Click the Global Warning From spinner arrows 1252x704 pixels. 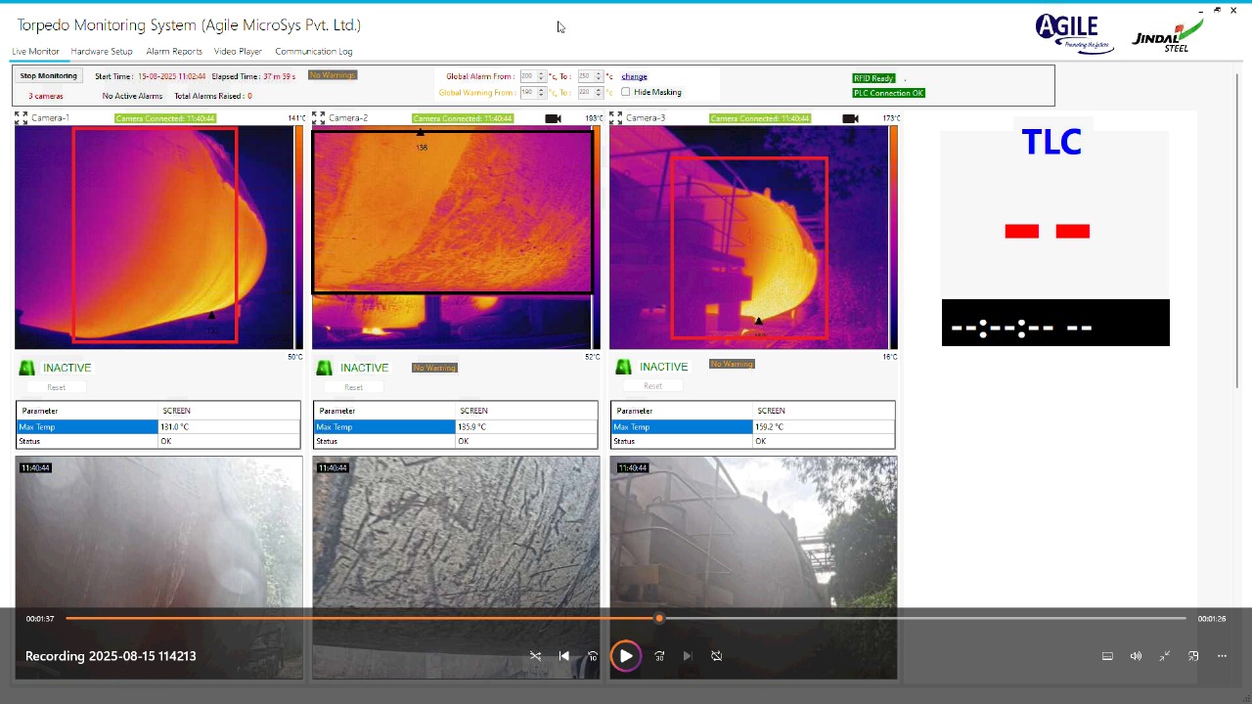(541, 92)
